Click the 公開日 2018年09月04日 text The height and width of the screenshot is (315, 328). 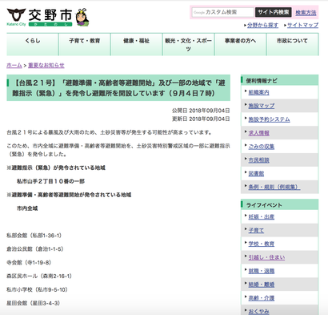(201, 111)
